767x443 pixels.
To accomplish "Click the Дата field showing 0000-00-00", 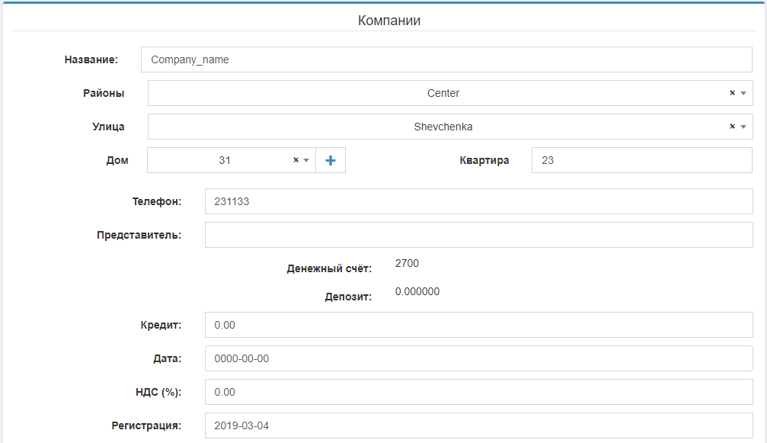I will point(478,358).
